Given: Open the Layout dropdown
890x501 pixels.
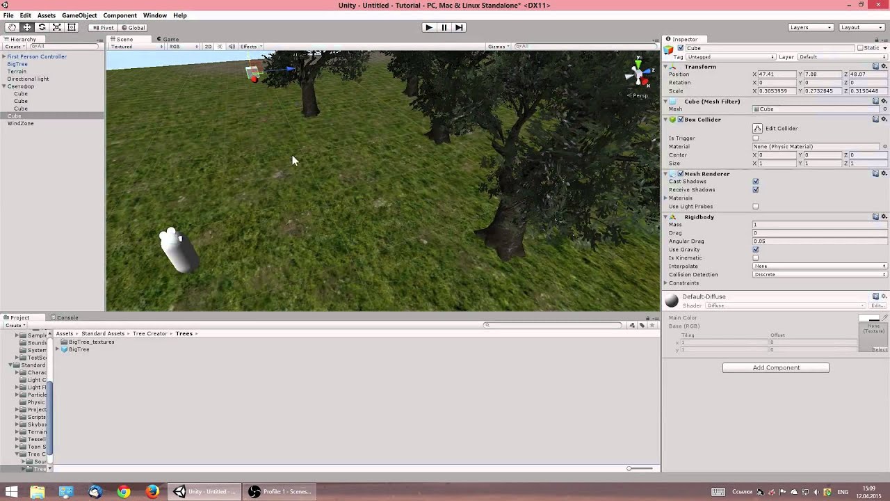Looking at the screenshot, I should 861,27.
